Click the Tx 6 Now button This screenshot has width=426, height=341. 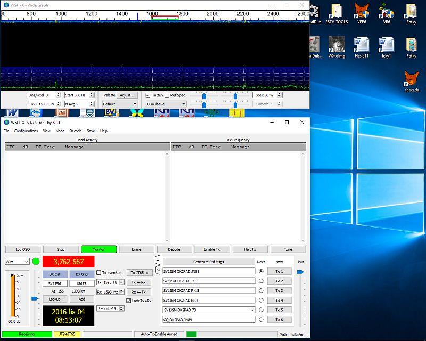point(279,320)
